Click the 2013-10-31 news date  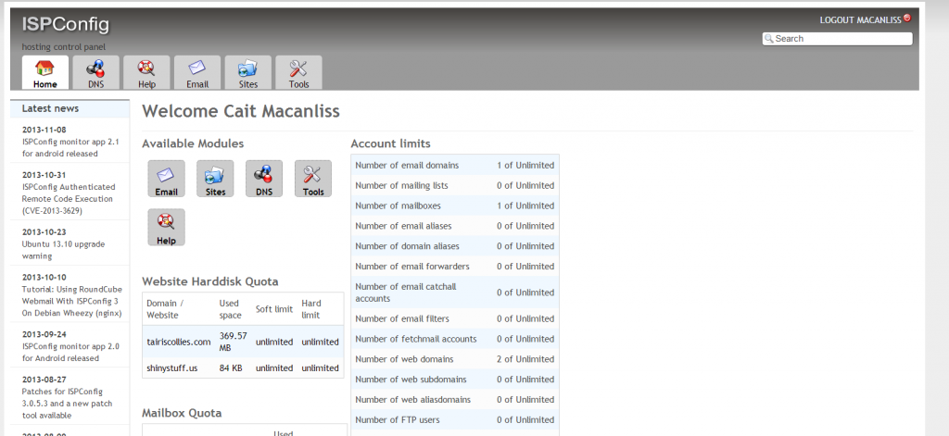(44, 175)
